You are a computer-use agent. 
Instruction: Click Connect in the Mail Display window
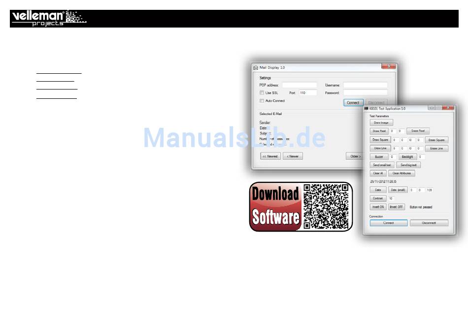pos(353,103)
